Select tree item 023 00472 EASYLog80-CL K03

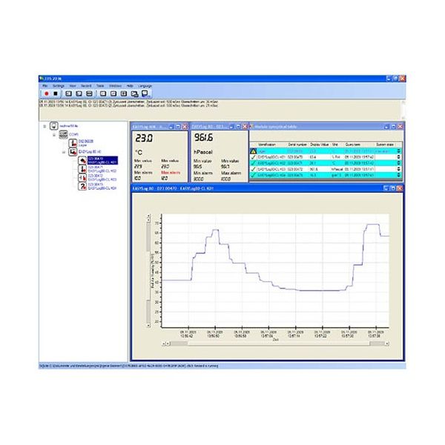pos(102,178)
